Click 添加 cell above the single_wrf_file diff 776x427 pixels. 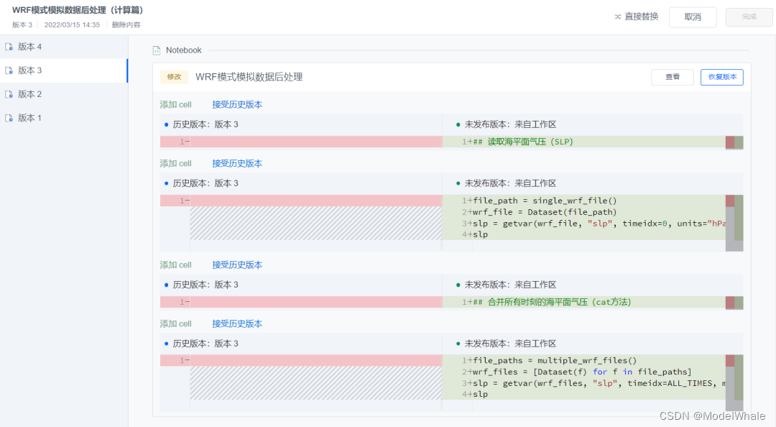point(176,163)
